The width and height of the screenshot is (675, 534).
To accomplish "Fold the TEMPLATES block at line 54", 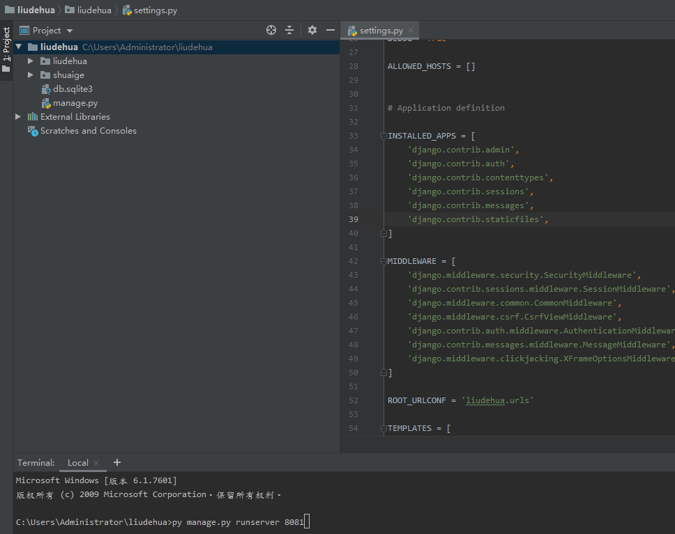I will pyautogui.click(x=384, y=428).
